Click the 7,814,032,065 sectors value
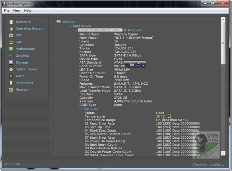Screen dimensions: 232x171 pyautogui.click(x=125, y=52)
